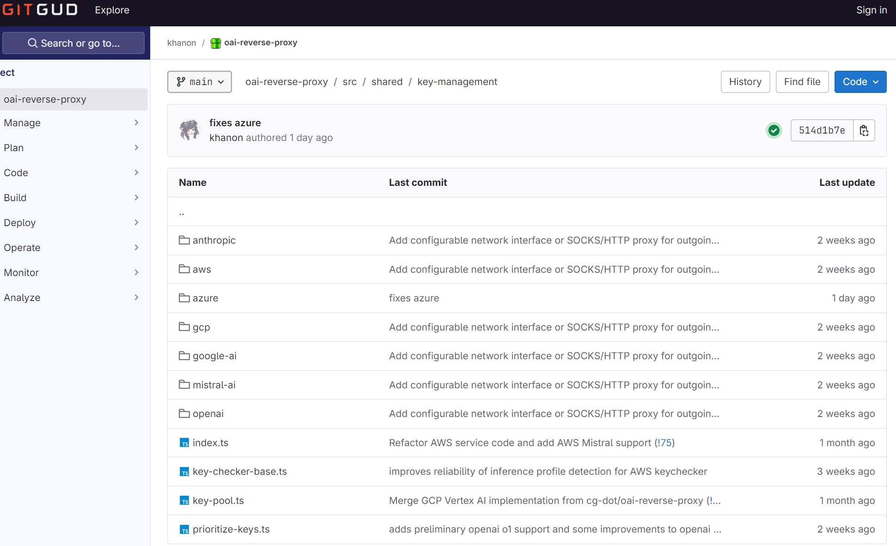Expand the Manage sidebar section
The image size is (896, 546).
pyautogui.click(x=72, y=123)
